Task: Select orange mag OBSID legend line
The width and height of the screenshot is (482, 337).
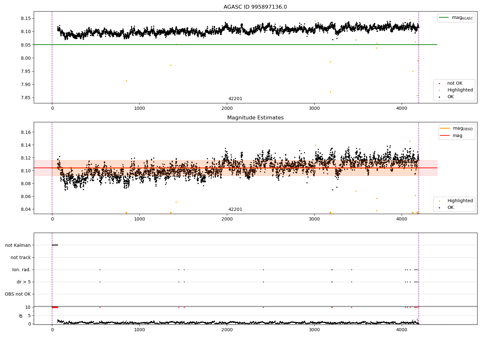Action: tap(445, 128)
